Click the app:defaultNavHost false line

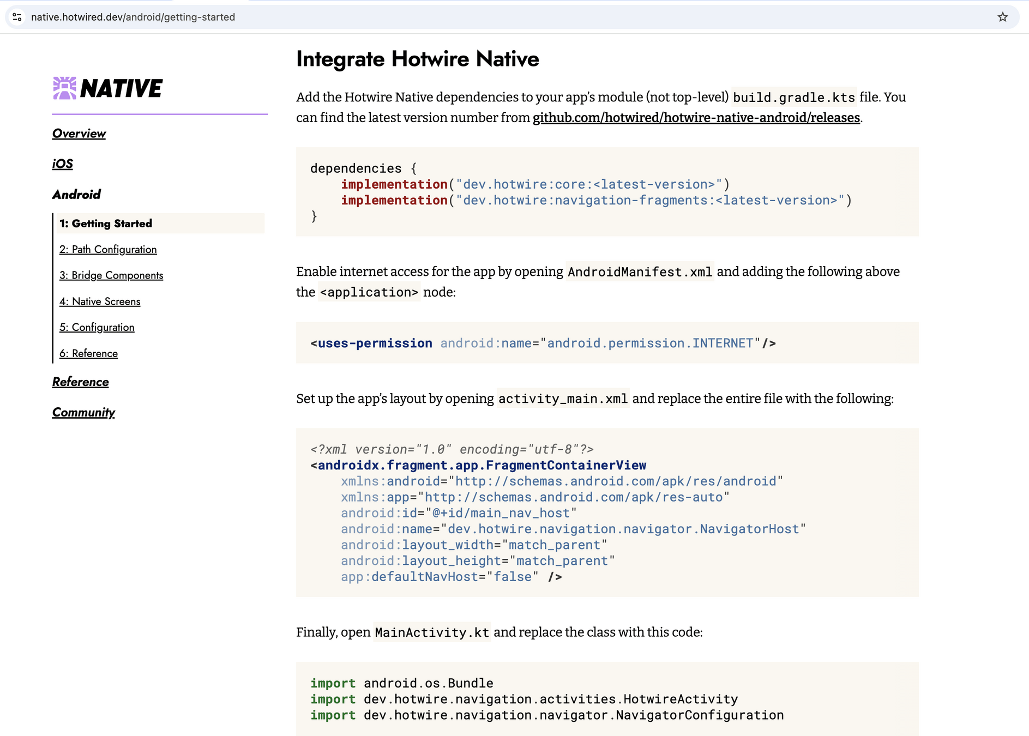(452, 577)
